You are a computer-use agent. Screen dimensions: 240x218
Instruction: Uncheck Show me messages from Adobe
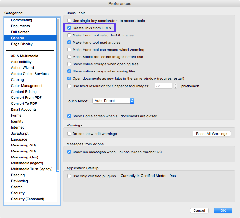tap(69, 152)
